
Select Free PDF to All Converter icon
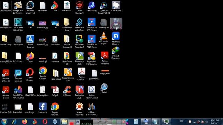[x=18, y=92]
